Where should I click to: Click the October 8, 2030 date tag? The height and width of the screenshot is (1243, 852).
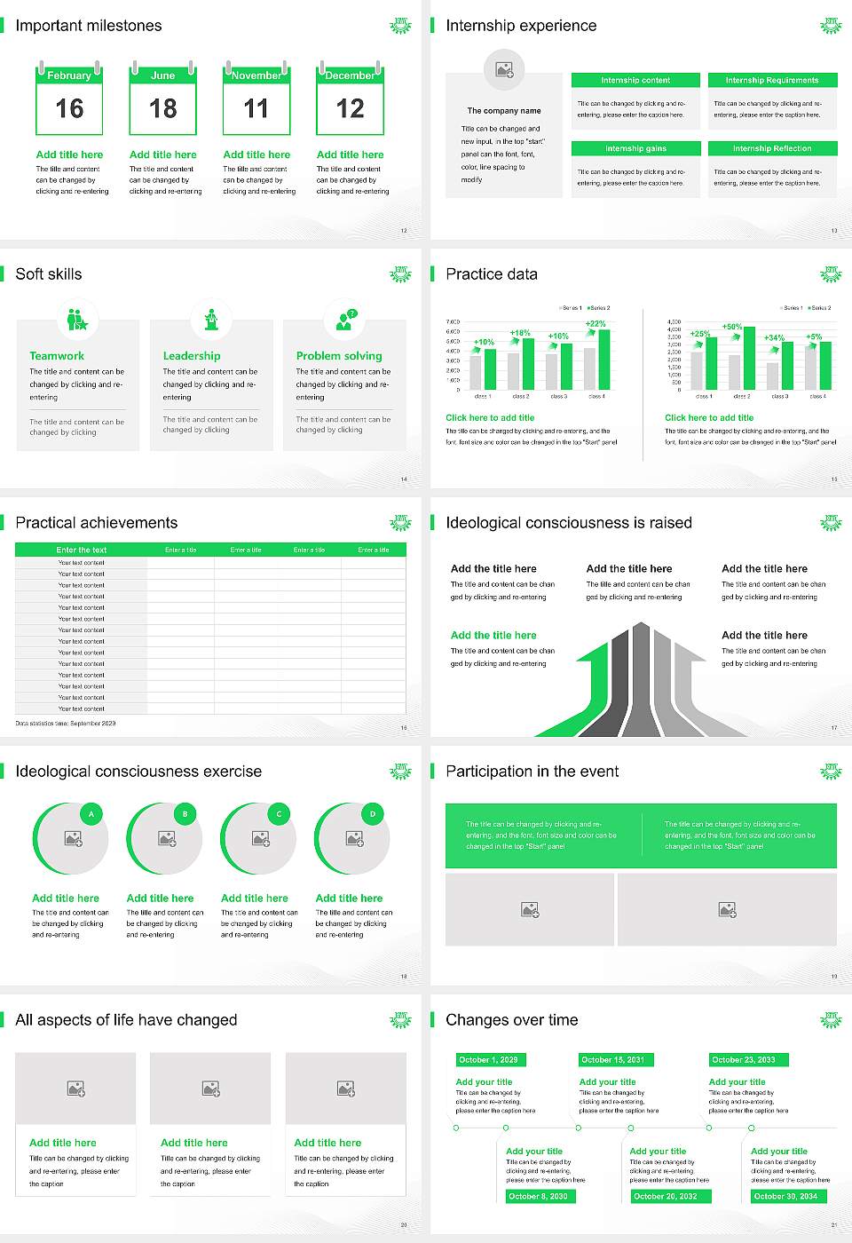point(538,1196)
